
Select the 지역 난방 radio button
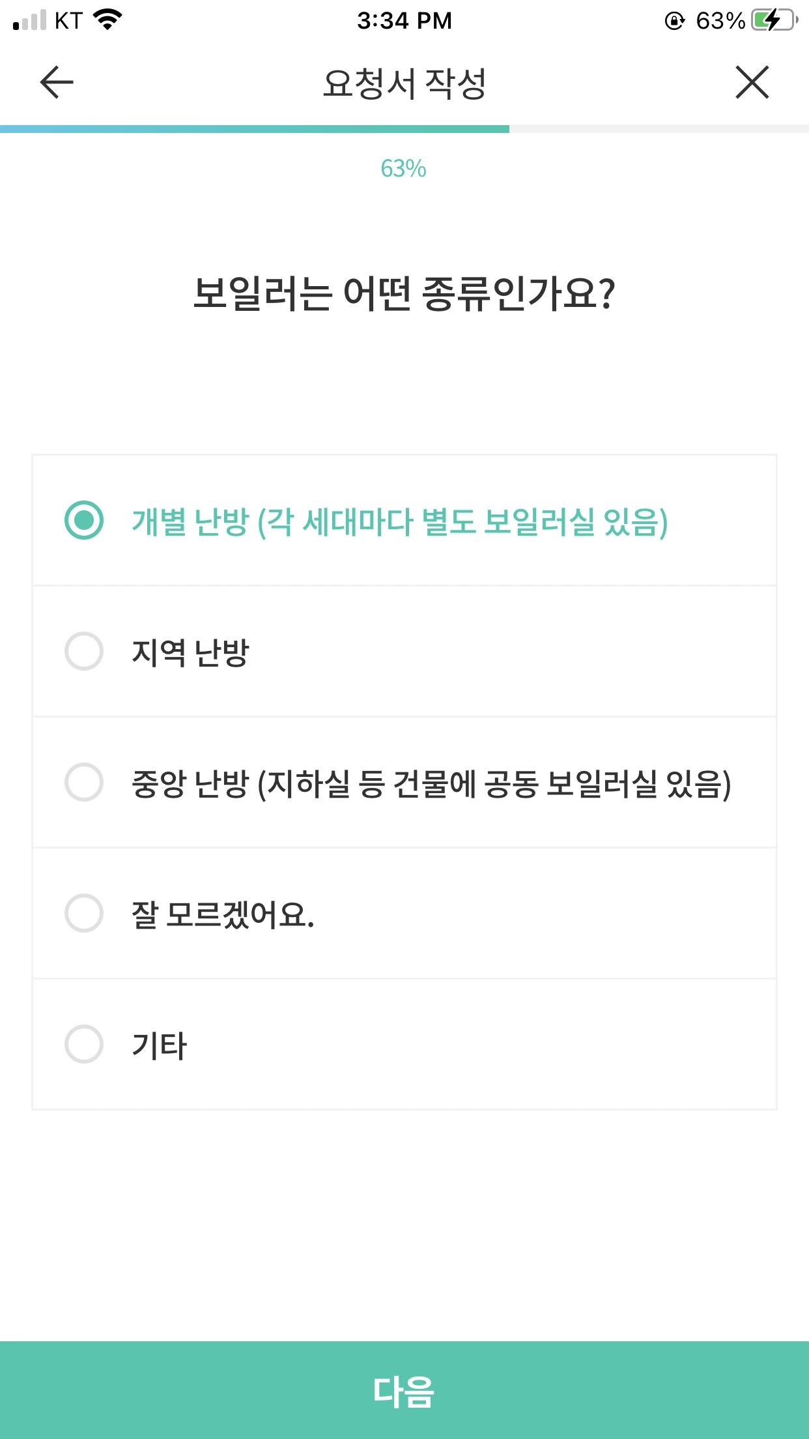coord(84,651)
